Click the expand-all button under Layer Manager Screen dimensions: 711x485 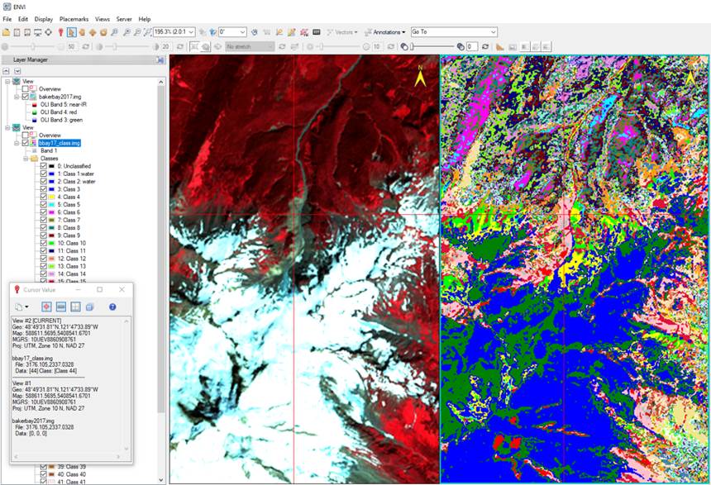pyautogui.click(x=17, y=71)
